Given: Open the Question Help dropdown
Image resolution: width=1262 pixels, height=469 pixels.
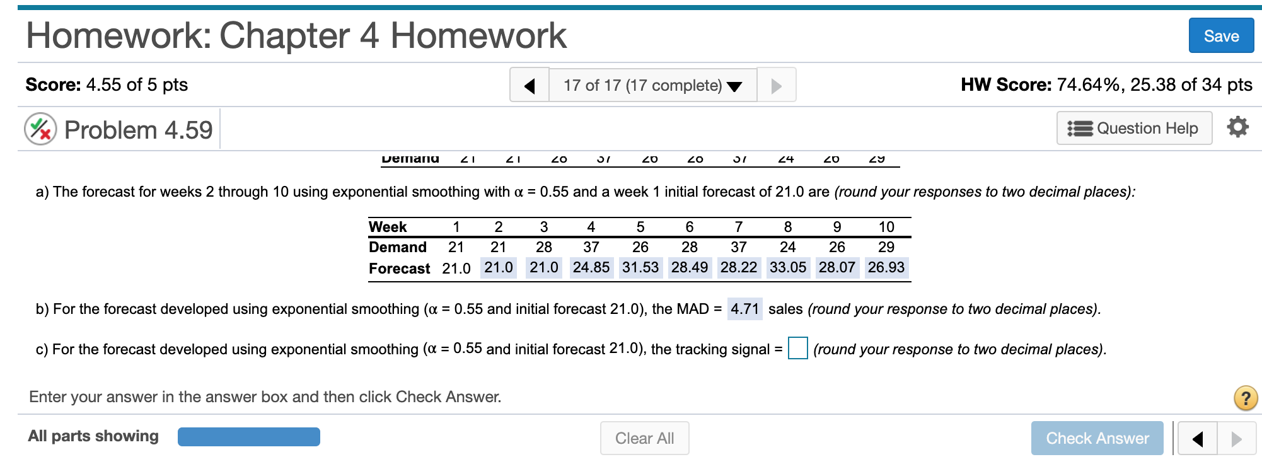Looking at the screenshot, I should tap(1135, 128).
